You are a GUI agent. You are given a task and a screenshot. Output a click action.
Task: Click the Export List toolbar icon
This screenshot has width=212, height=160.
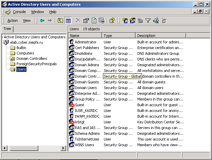pos(102,21)
